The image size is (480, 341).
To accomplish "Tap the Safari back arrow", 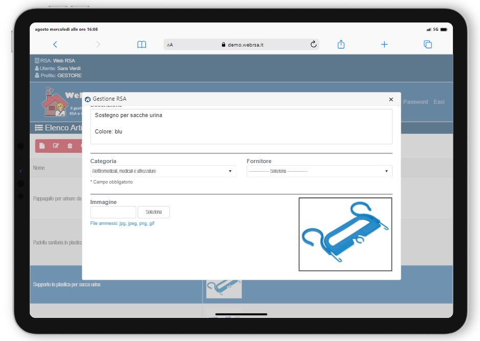I will (55, 44).
